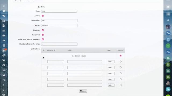Click the search magnifier in right panel
Image resolution: width=172 pixels, height=96 pixels.
click(x=168, y=20)
